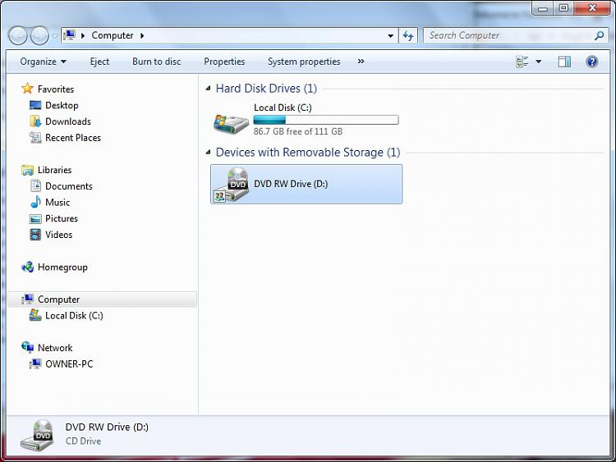
Task: Collapse the Hard Disk Drives group
Action: coord(209,89)
